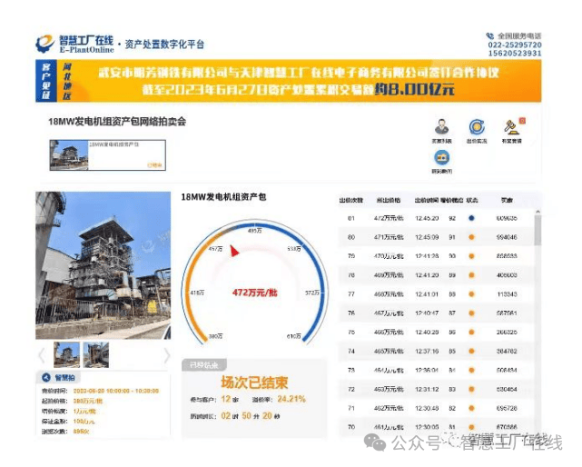Click the 24.21% premium rate value
582x467 pixels.
[x=291, y=399]
